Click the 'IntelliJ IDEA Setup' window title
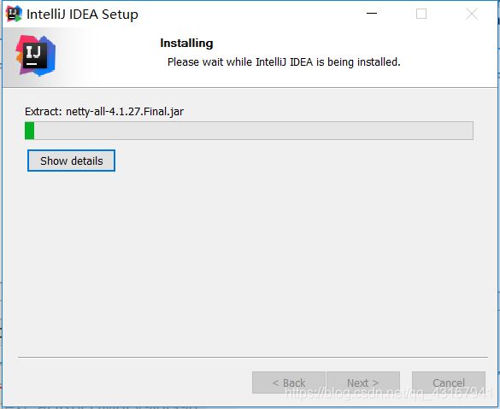500x409 pixels. pos(82,15)
